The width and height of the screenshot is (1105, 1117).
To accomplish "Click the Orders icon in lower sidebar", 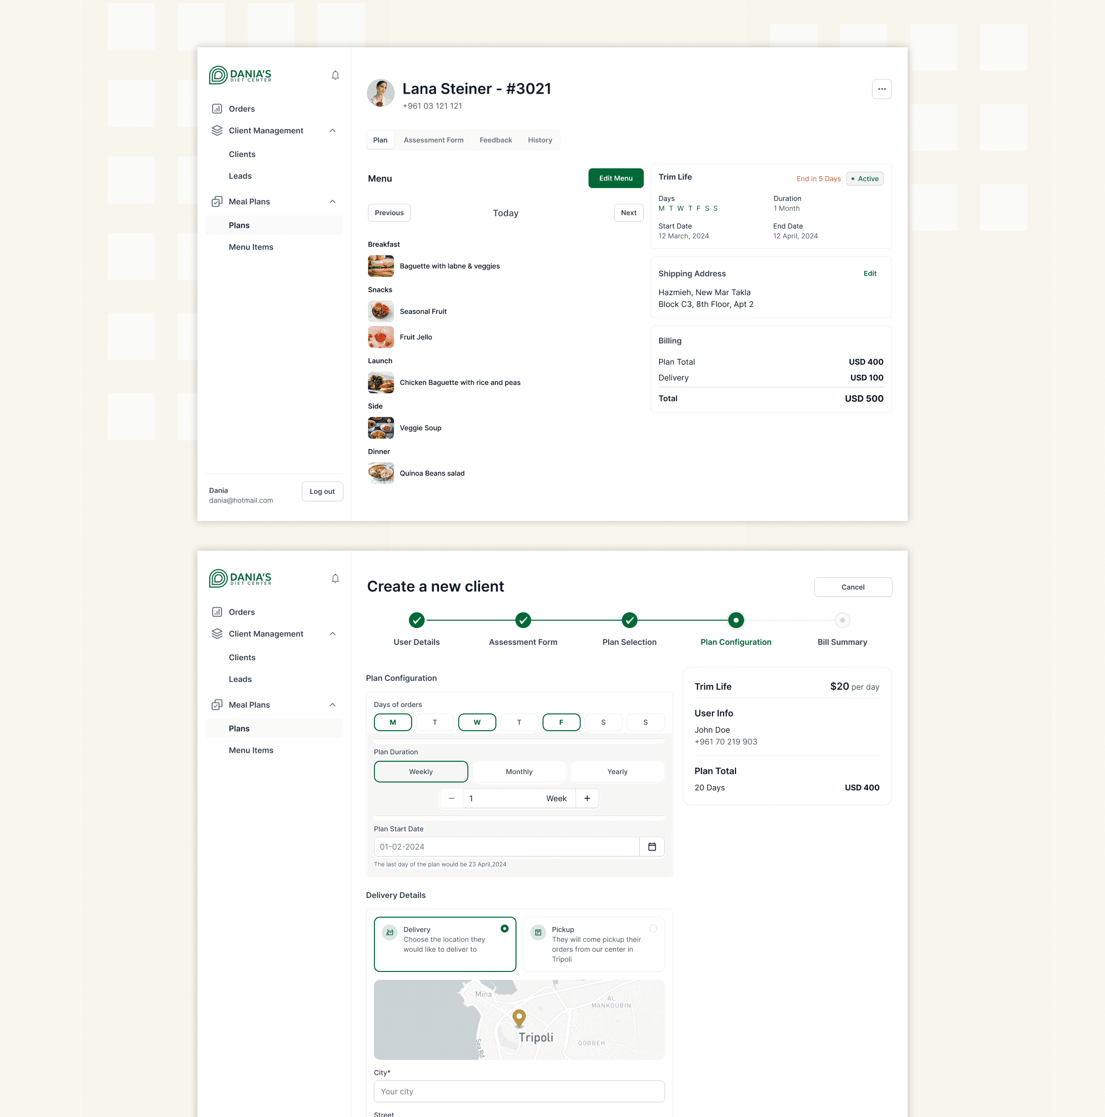I will pos(218,612).
